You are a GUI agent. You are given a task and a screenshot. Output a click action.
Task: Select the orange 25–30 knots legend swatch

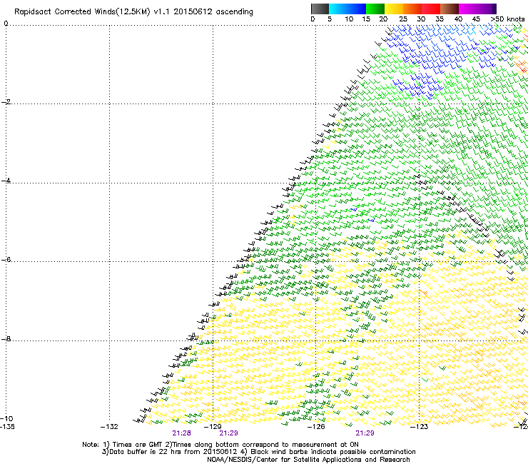click(x=412, y=9)
